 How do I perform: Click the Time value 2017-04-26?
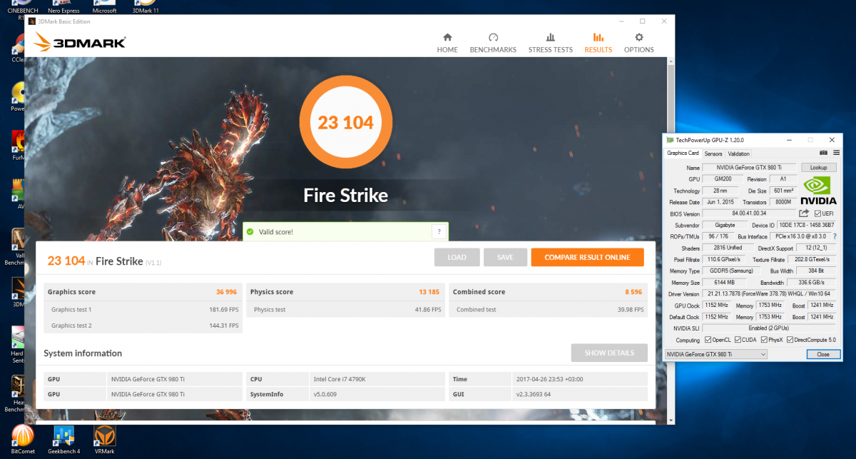coord(549,379)
